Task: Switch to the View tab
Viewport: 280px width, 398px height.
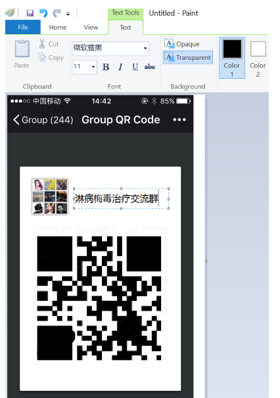Action: pos(91,27)
